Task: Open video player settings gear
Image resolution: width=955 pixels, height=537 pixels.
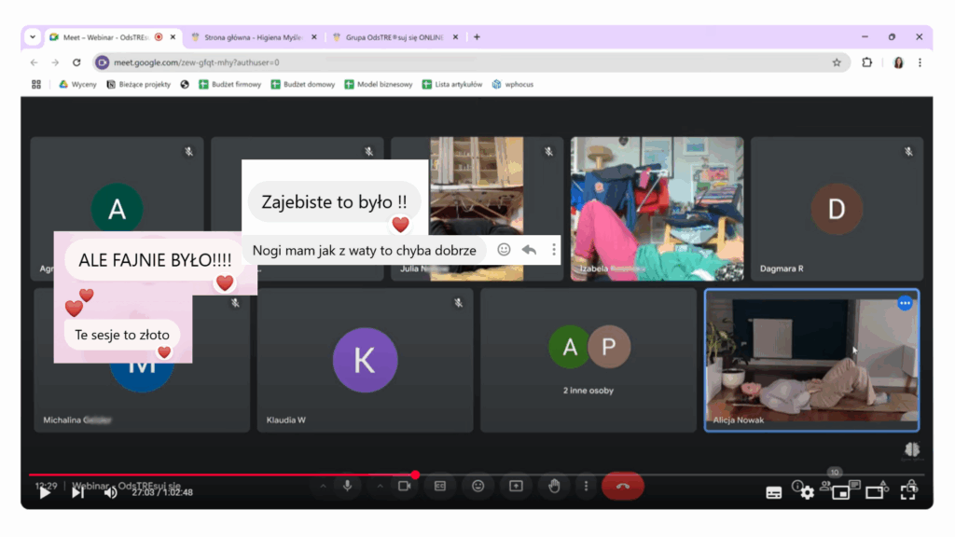Action: (808, 493)
